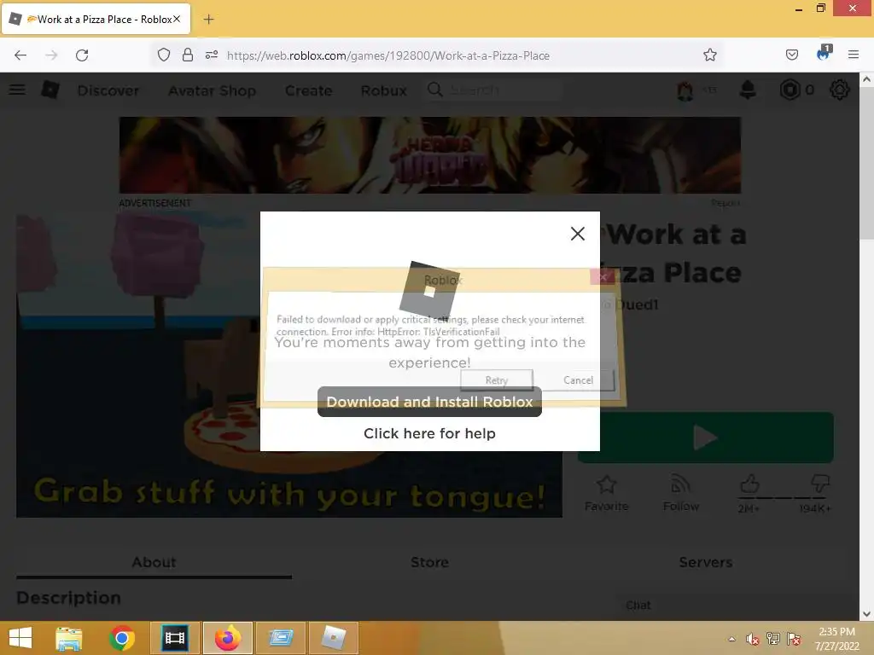The image size is (874, 655).
Task: Open the taskbar clock and date
Action: pyautogui.click(x=836, y=639)
